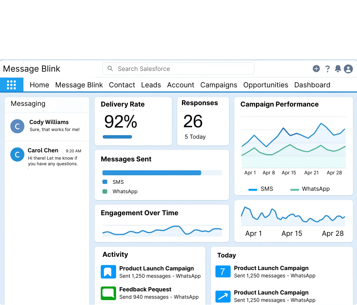Go to the Leads tab
This screenshot has height=305, width=357.
[151, 85]
